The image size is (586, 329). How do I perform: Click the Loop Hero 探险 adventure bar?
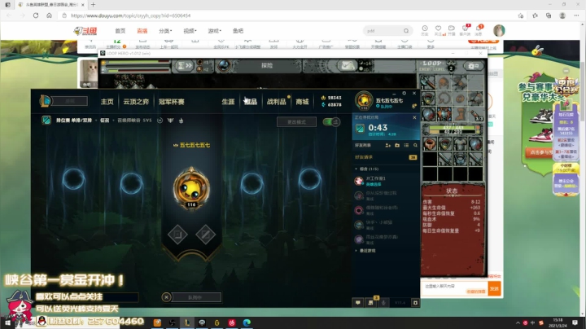click(x=267, y=66)
